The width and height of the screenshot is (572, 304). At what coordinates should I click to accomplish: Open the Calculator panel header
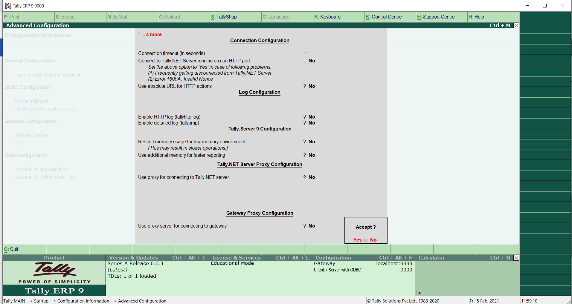click(464, 258)
